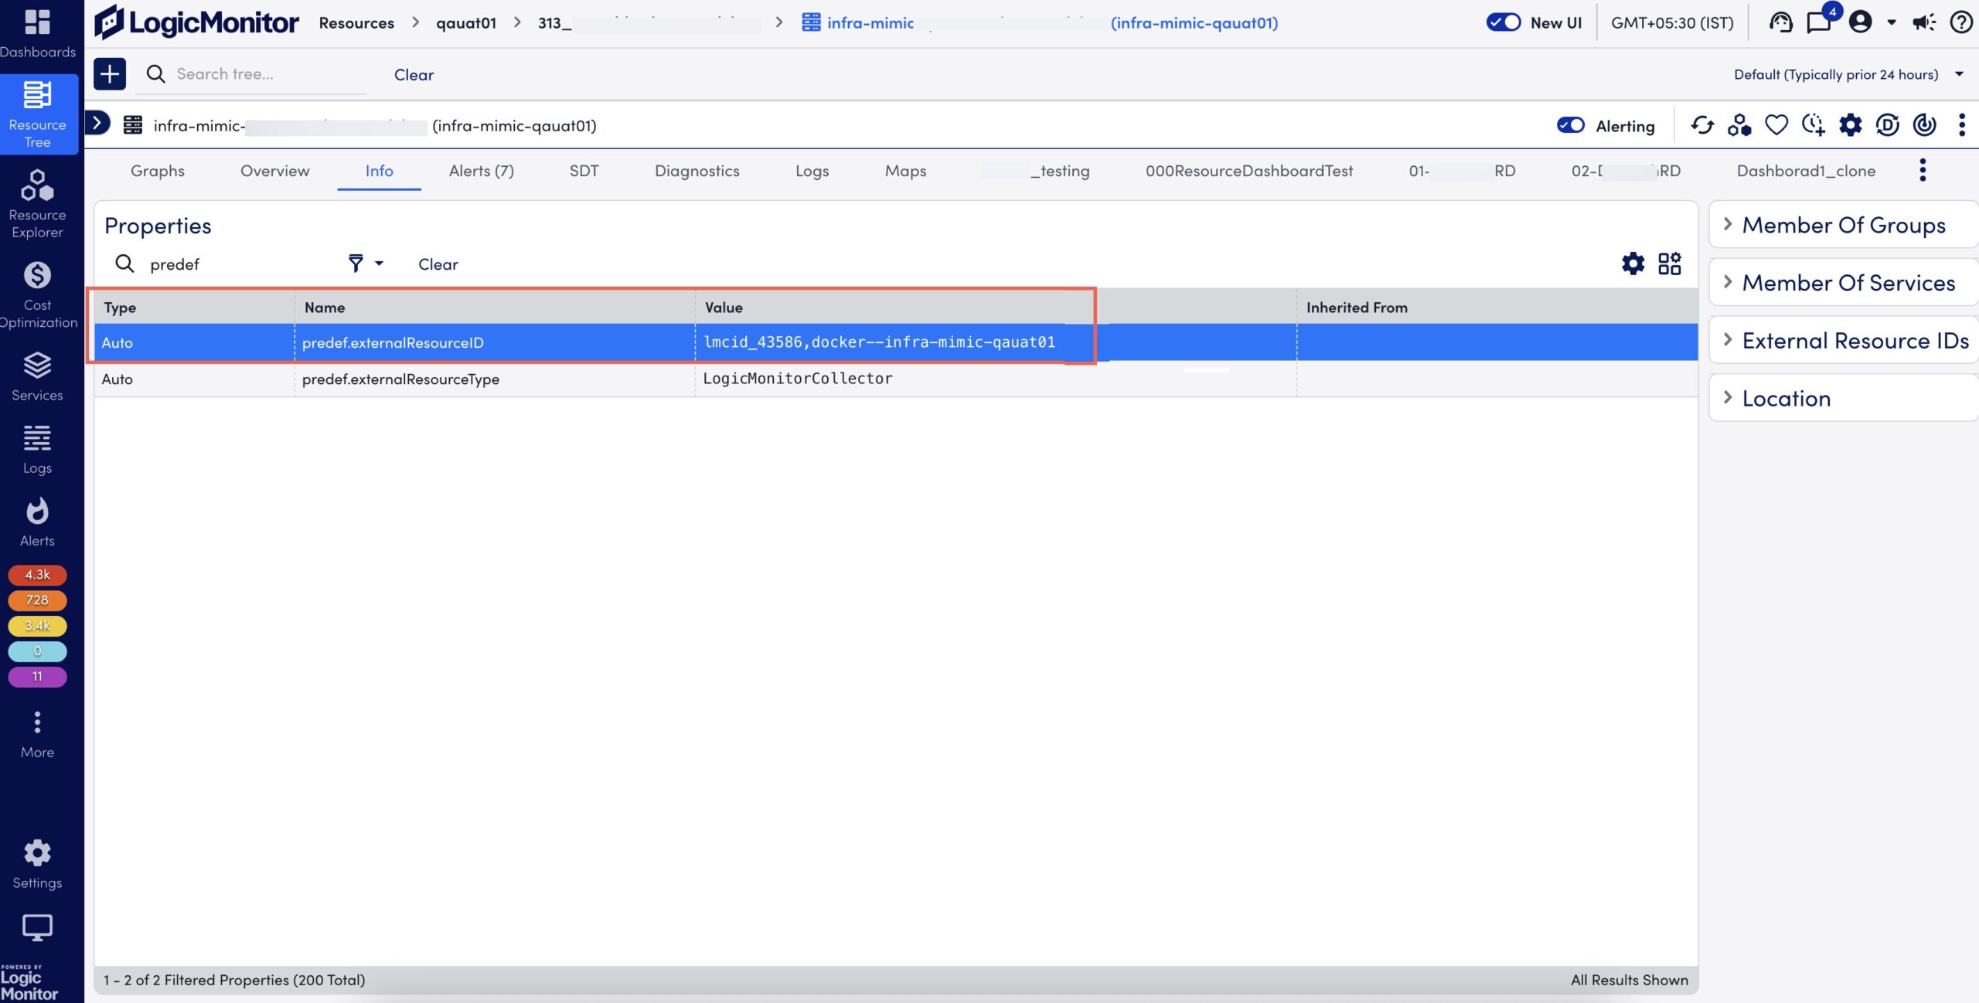Viewport: 1979px width, 1003px height.
Task: Open 000ResourceDashboardTest tab
Action: pyautogui.click(x=1249, y=170)
